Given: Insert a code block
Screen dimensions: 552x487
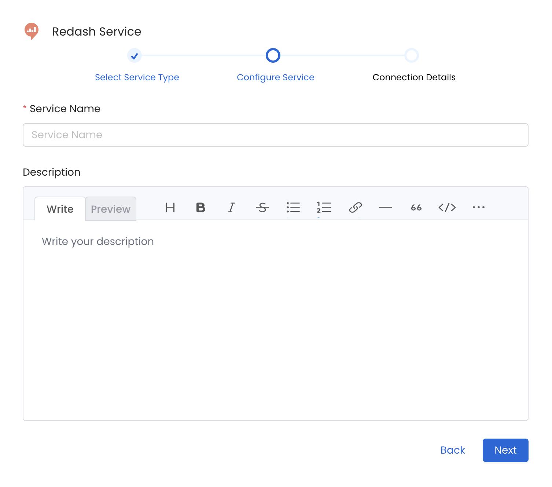Looking at the screenshot, I should (x=447, y=208).
